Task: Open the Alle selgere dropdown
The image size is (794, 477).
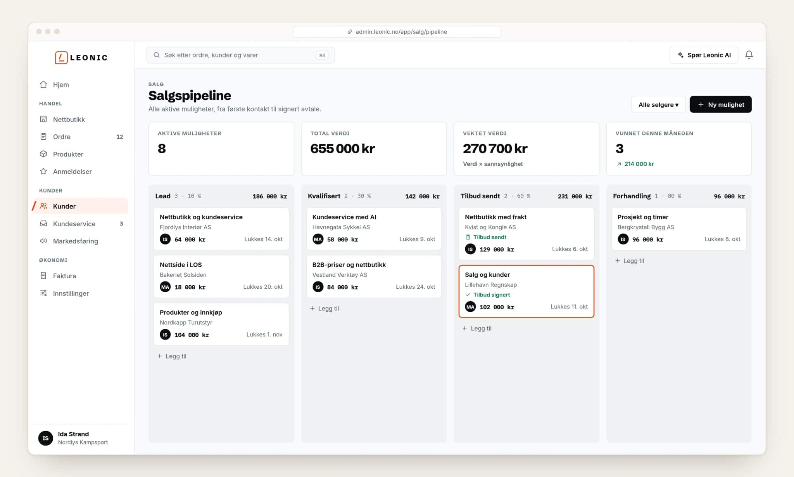Action: 658,104
